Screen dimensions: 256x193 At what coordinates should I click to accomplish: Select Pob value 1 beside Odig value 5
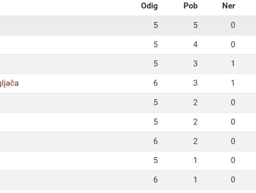coord(196,160)
